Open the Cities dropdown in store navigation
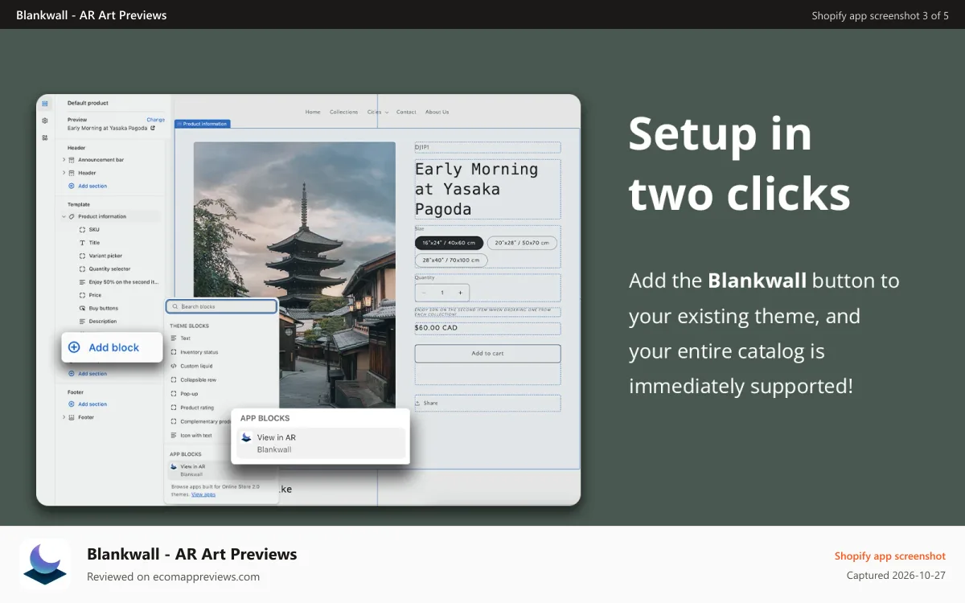The image size is (965, 603). 377,112
